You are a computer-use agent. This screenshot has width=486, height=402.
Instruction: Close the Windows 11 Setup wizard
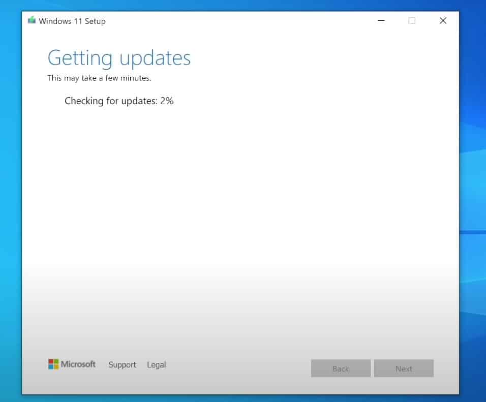click(x=443, y=21)
